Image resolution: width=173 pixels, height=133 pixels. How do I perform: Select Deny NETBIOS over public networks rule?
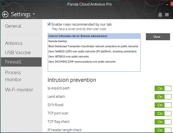click(x=68, y=56)
